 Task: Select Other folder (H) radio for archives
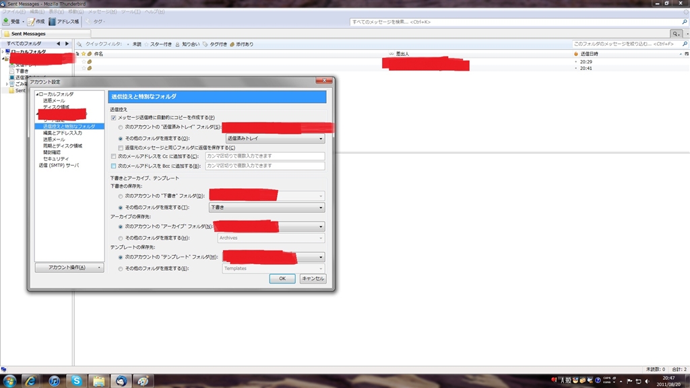click(x=120, y=238)
